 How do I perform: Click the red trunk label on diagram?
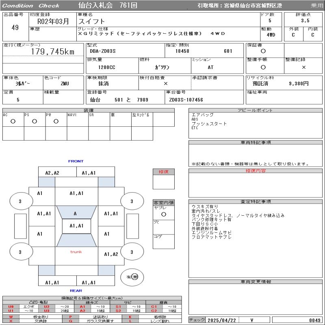point(76,252)
